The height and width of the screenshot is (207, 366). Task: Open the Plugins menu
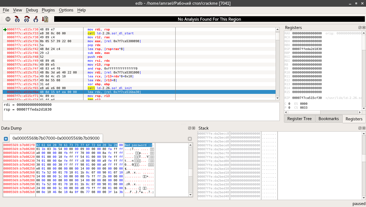[x=48, y=10]
